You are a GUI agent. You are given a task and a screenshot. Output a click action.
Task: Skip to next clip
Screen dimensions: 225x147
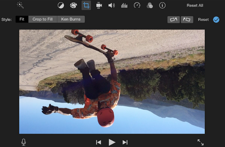125,142
